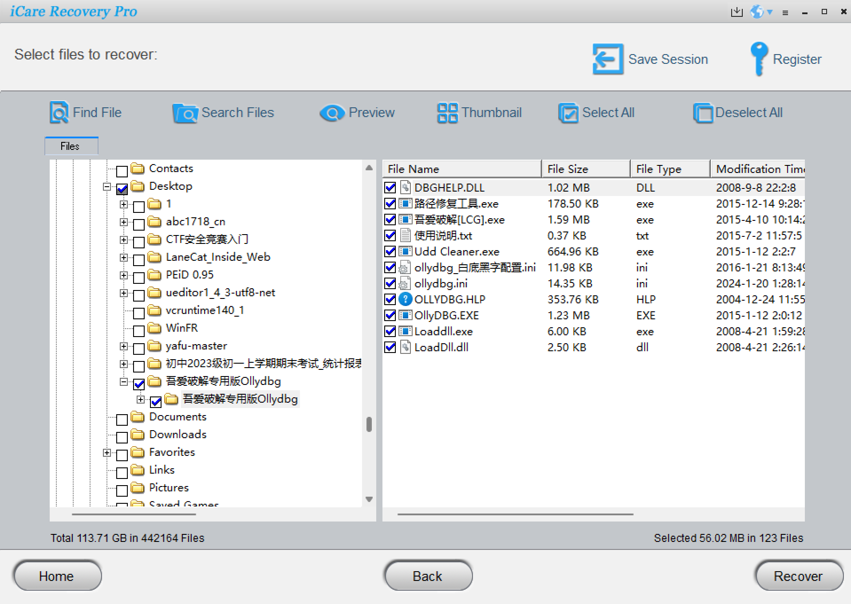851x604 pixels.
Task: Click the Save Session icon
Action: (607, 59)
